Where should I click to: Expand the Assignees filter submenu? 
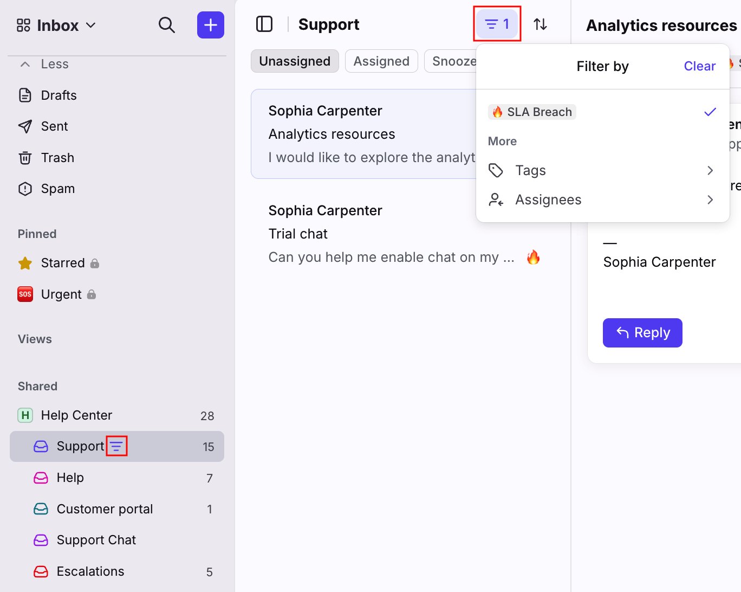(602, 200)
